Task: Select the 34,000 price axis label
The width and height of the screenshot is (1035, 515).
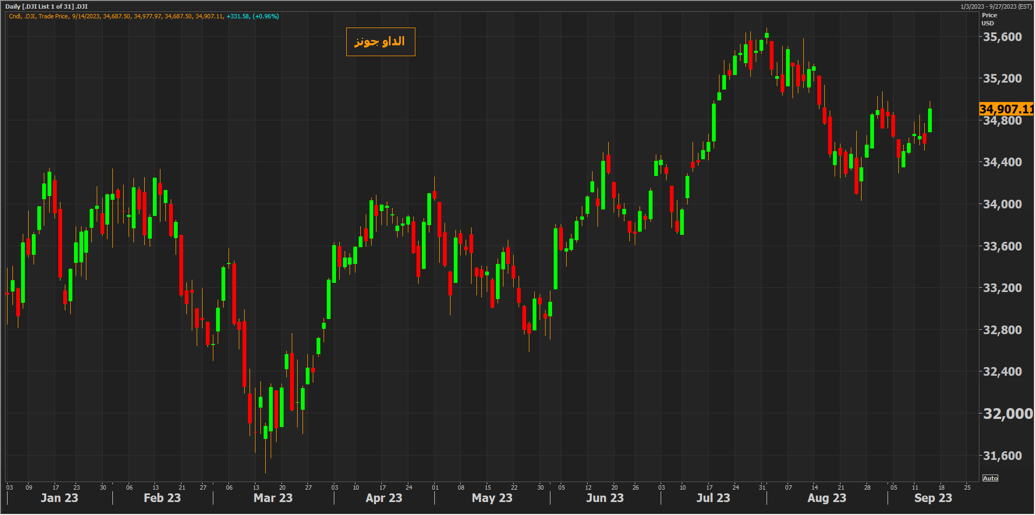Action: tap(1002, 204)
